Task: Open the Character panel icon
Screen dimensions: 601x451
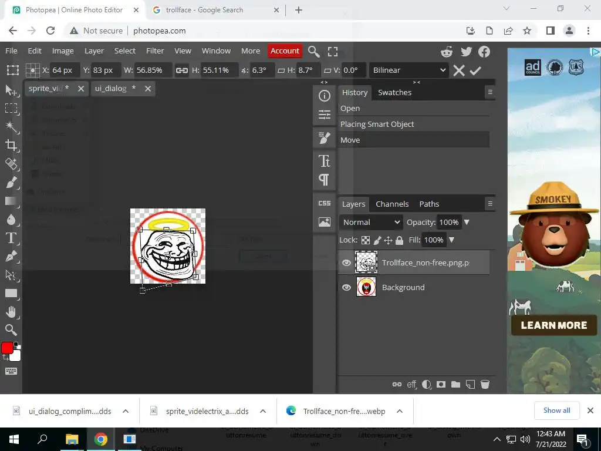Action: coord(324,161)
